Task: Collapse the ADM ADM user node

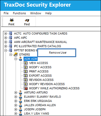Action: 16,59
